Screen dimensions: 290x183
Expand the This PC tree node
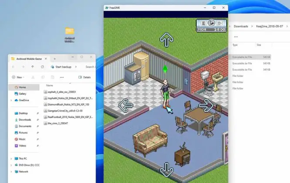[x=11, y=159]
